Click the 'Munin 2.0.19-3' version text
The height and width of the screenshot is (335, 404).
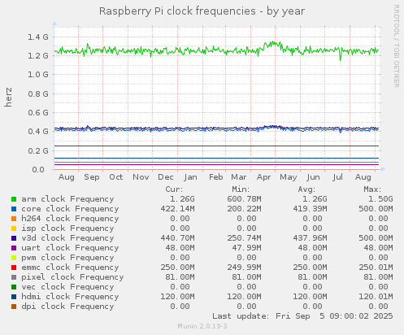202,326
